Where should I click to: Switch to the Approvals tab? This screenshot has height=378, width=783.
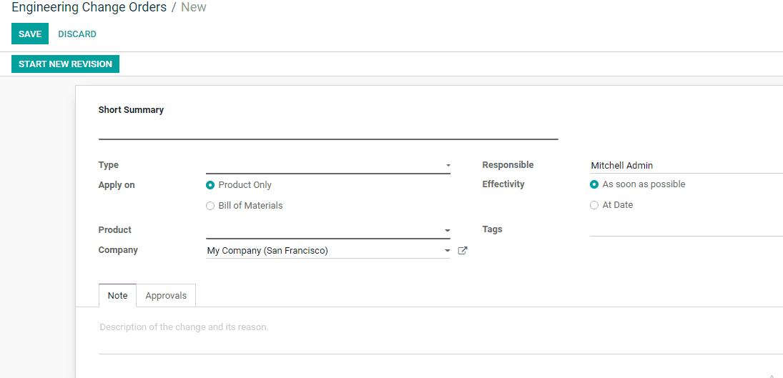click(166, 295)
